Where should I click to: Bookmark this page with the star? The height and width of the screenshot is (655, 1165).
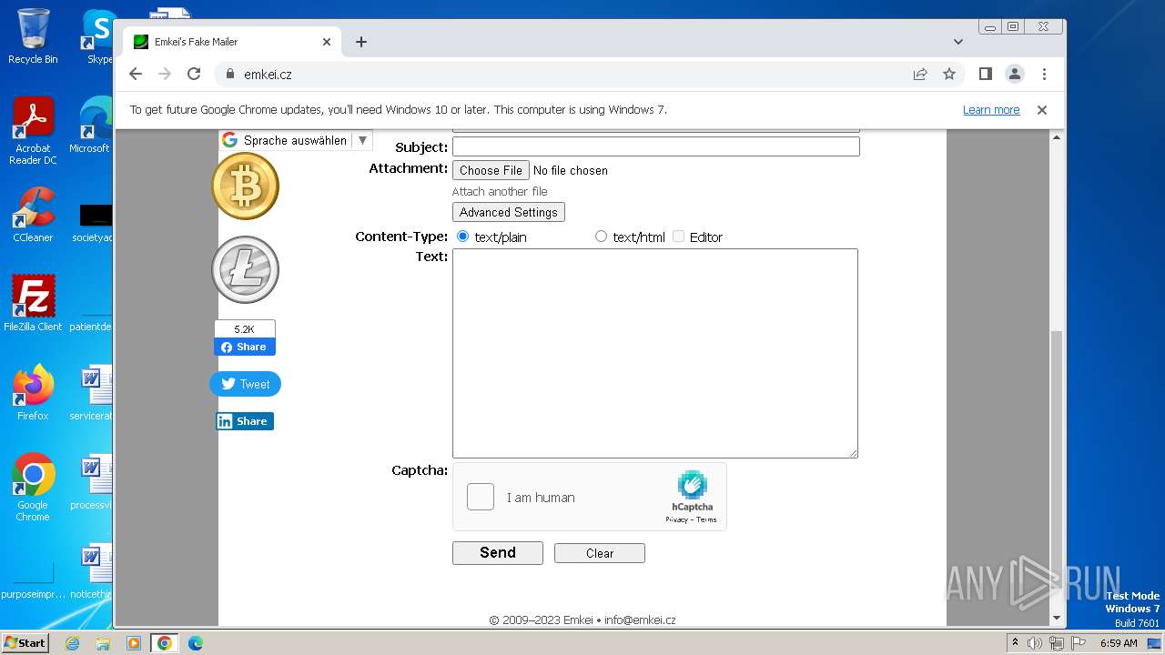click(x=949, y=74)
